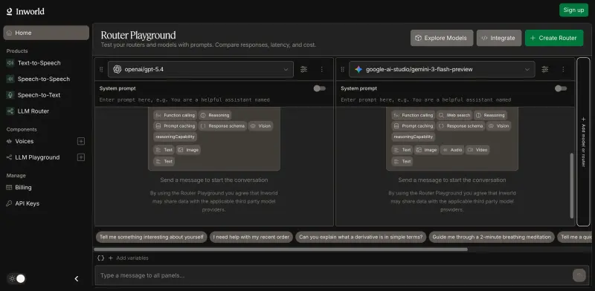
Task: Click the curly braces variables icon
Action: point(100,258)
